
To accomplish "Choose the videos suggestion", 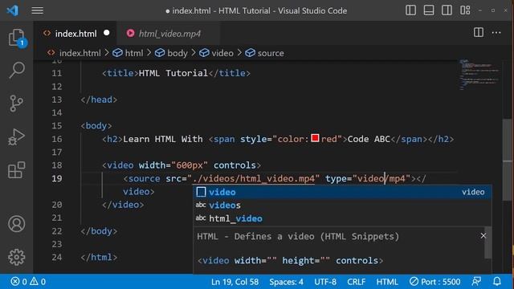I will tap(342, 206).
